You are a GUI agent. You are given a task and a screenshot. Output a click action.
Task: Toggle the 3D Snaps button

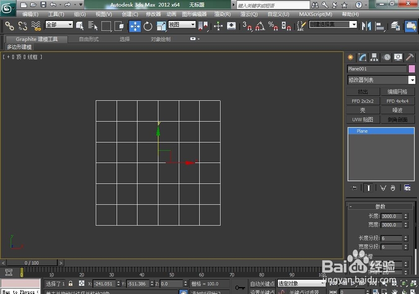tap(247, 26)
